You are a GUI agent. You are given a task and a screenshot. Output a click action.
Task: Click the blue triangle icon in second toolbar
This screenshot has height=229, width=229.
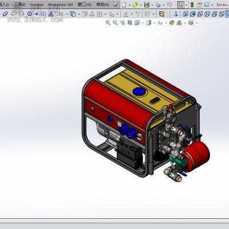pos(51,14)
